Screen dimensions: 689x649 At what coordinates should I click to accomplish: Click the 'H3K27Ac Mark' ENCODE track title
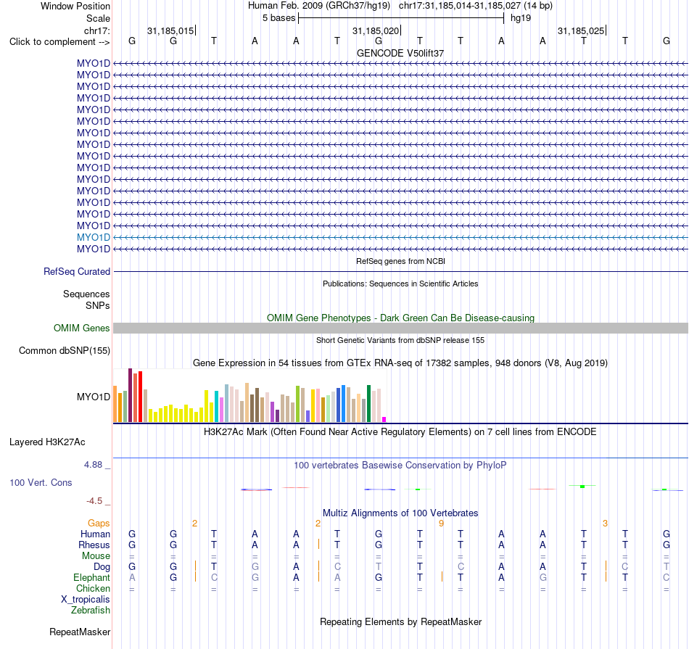pos(400,432)
